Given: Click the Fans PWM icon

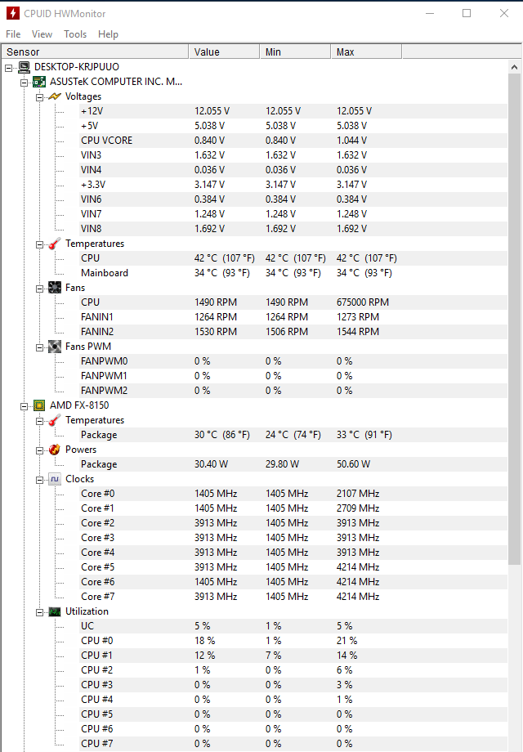Looking at the screenshot, I should click(55, 347).
